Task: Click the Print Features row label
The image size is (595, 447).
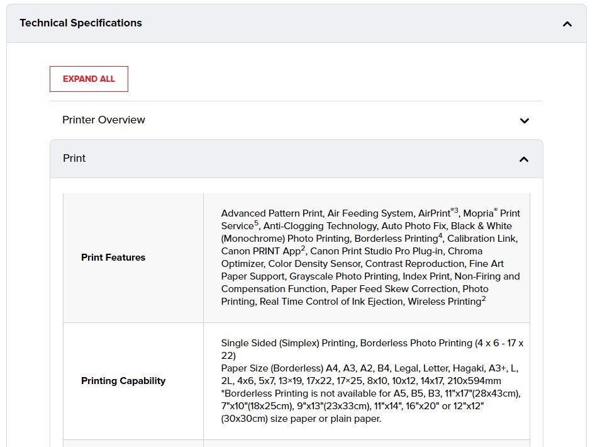Action: [113, 257]
